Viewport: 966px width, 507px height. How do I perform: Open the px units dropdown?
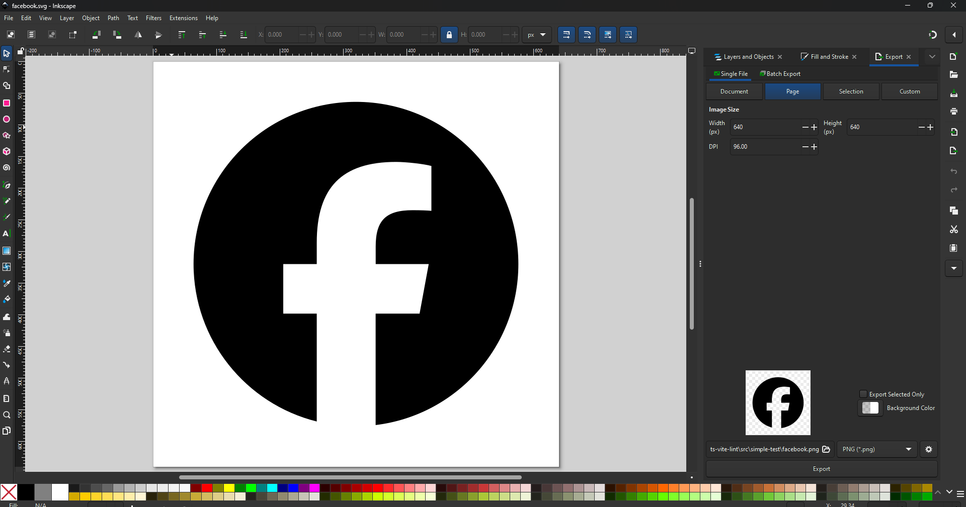click(x=537, y=35)
